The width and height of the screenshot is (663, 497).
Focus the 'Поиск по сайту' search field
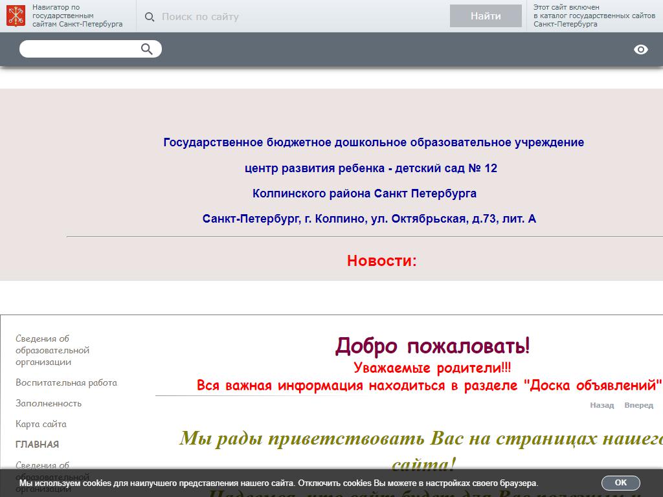[298, 17]
